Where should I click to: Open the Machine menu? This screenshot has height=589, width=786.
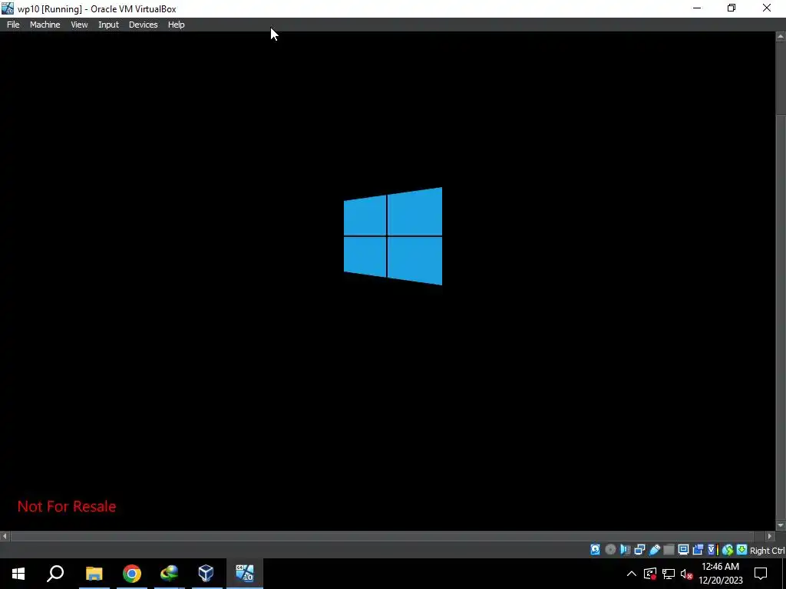click(x=45, y=25)
